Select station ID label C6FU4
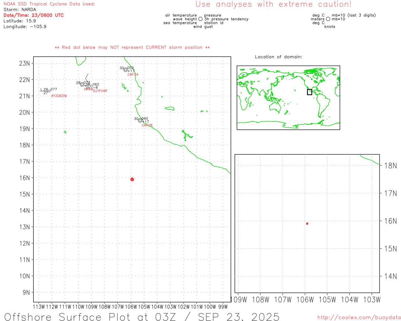 (133, 75)
